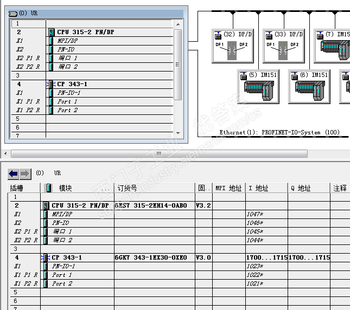Select the (5) IM151 station icon
Image resolution: width=350 pixels, height=310 pixels.
258,87
